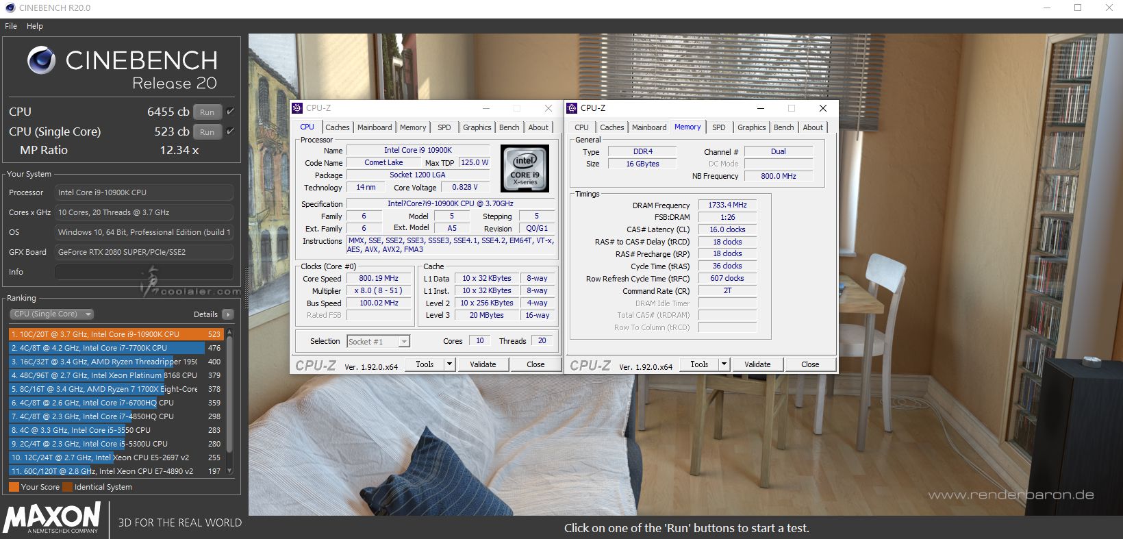1123x539 pixels.
Task: Click the Intel Core i9 X-series logo
Action: coord(525,168)
